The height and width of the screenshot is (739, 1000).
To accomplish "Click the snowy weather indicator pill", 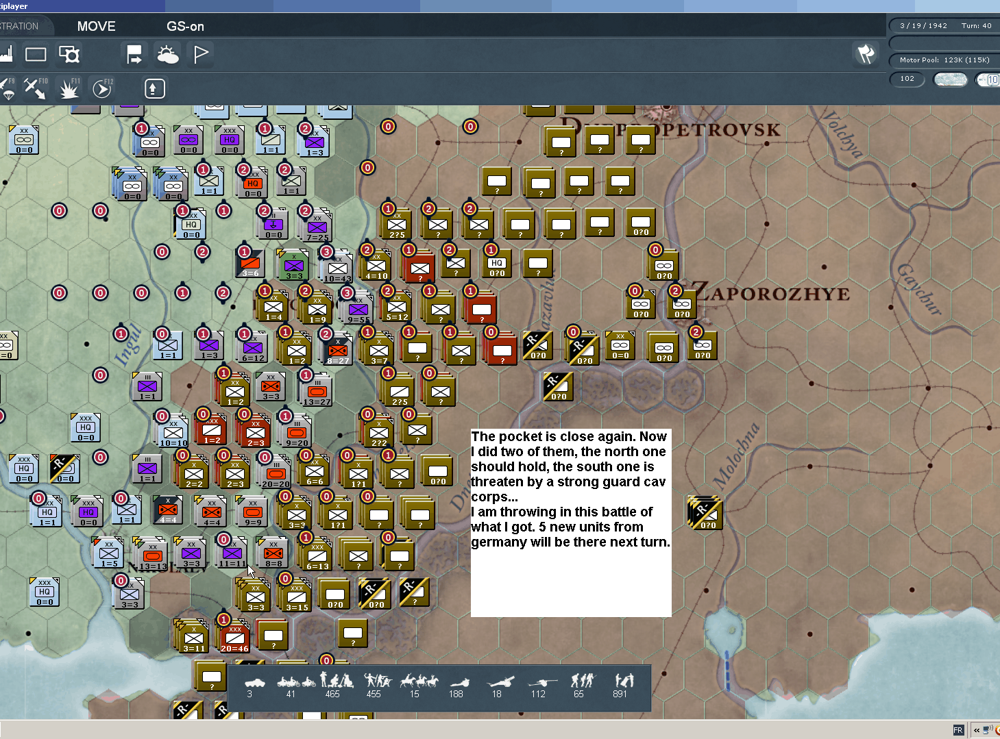I will point(951,79).
